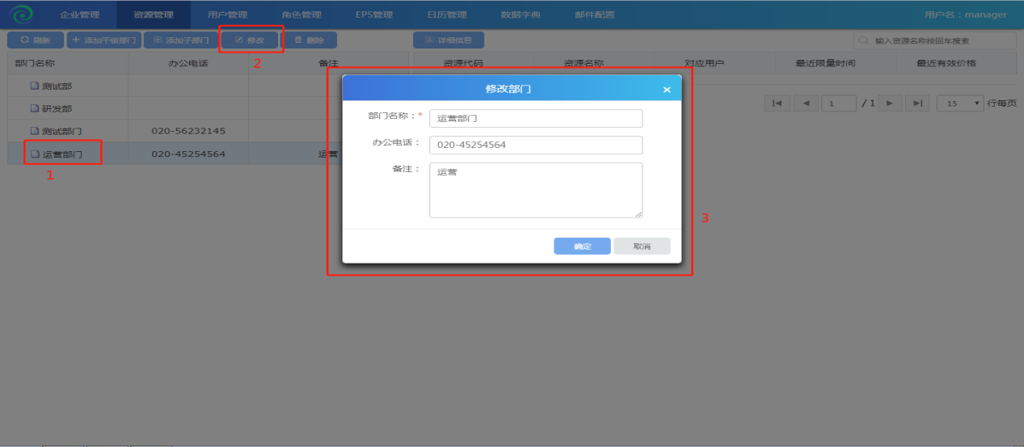
Task: Open the 角色管理 menu
Action: pyautogui.click(x=301, y=15)
